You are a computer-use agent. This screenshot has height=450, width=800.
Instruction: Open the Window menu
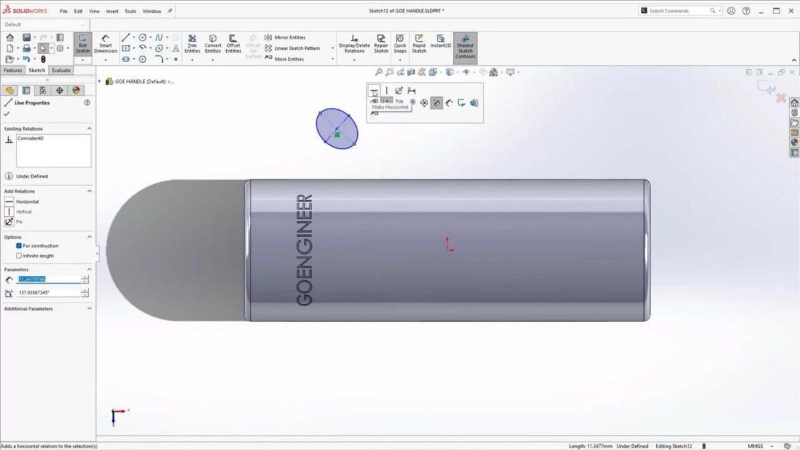152,11
